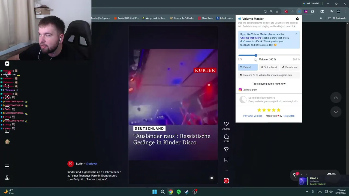Screen dimensions: 349x196
Task: Open Chrome's three-dot menu
Action: point(345,11)
